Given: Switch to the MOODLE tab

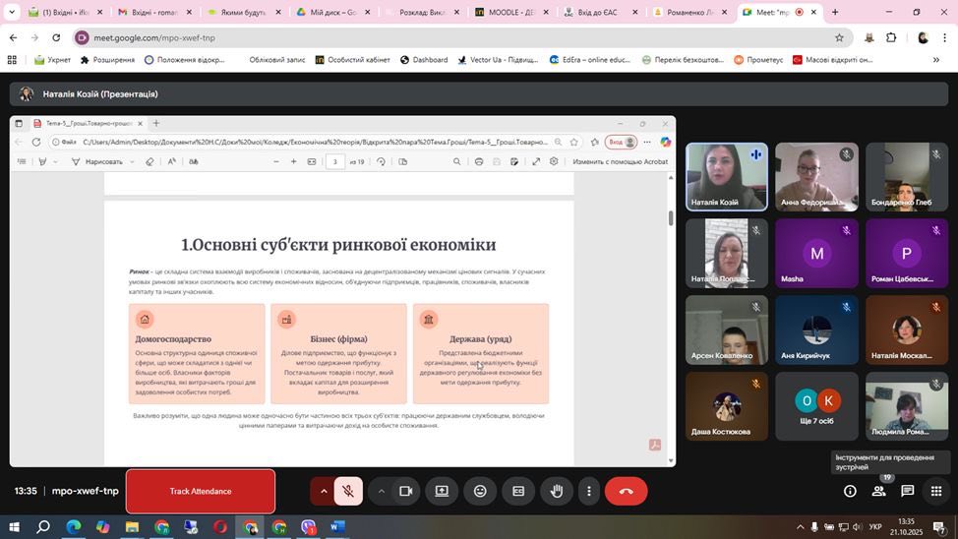Looking at the screenshot, I should coord(512,12).
